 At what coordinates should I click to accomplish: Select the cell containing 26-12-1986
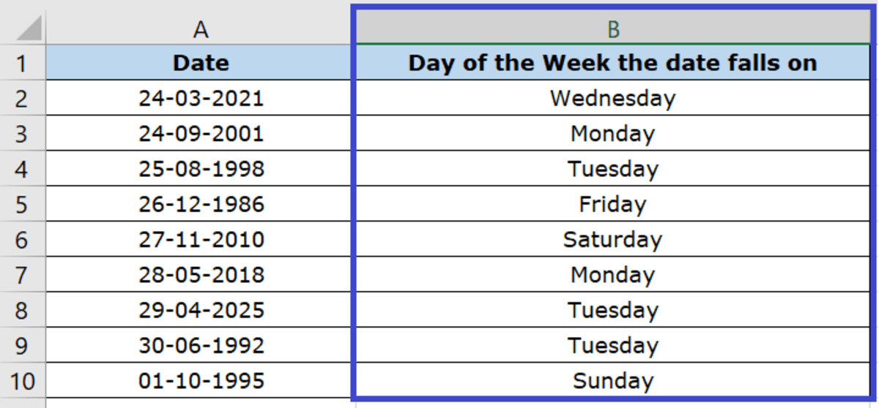pos(201,204)
